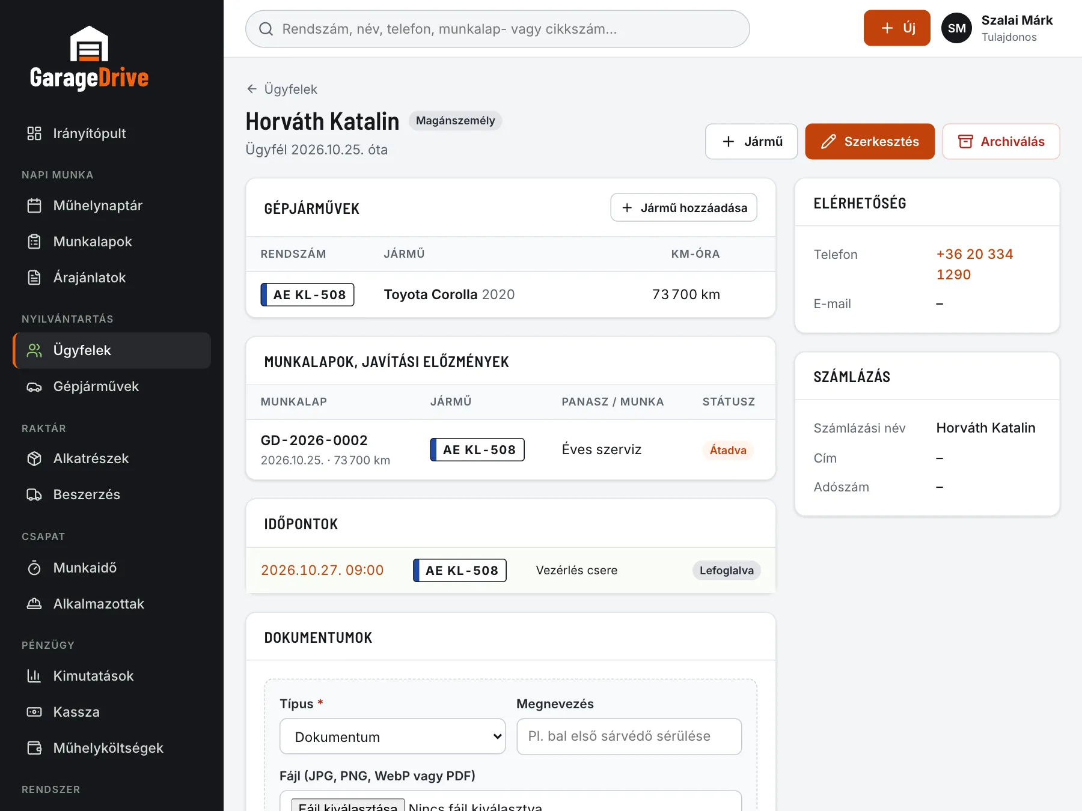Click the Alkatrészek box icon
The image size is (1082, 811).
tap(34, 458)
